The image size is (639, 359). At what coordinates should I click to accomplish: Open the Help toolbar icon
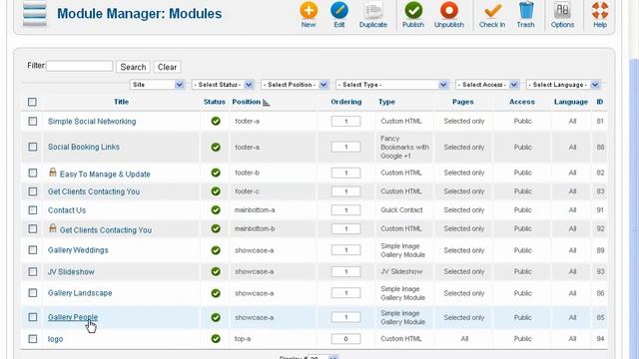point(600,15)
